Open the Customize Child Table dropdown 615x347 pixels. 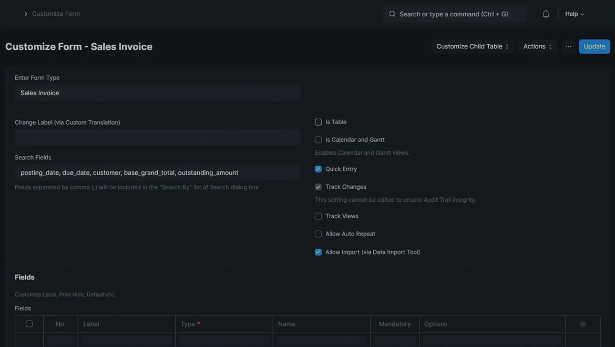pos(473,47)
